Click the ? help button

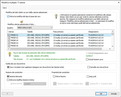[x=7, y=94]
